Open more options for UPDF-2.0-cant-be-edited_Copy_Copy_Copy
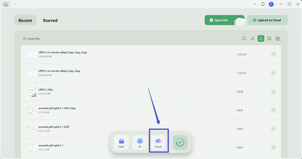302x159 pixels. [x=273, y=54]
